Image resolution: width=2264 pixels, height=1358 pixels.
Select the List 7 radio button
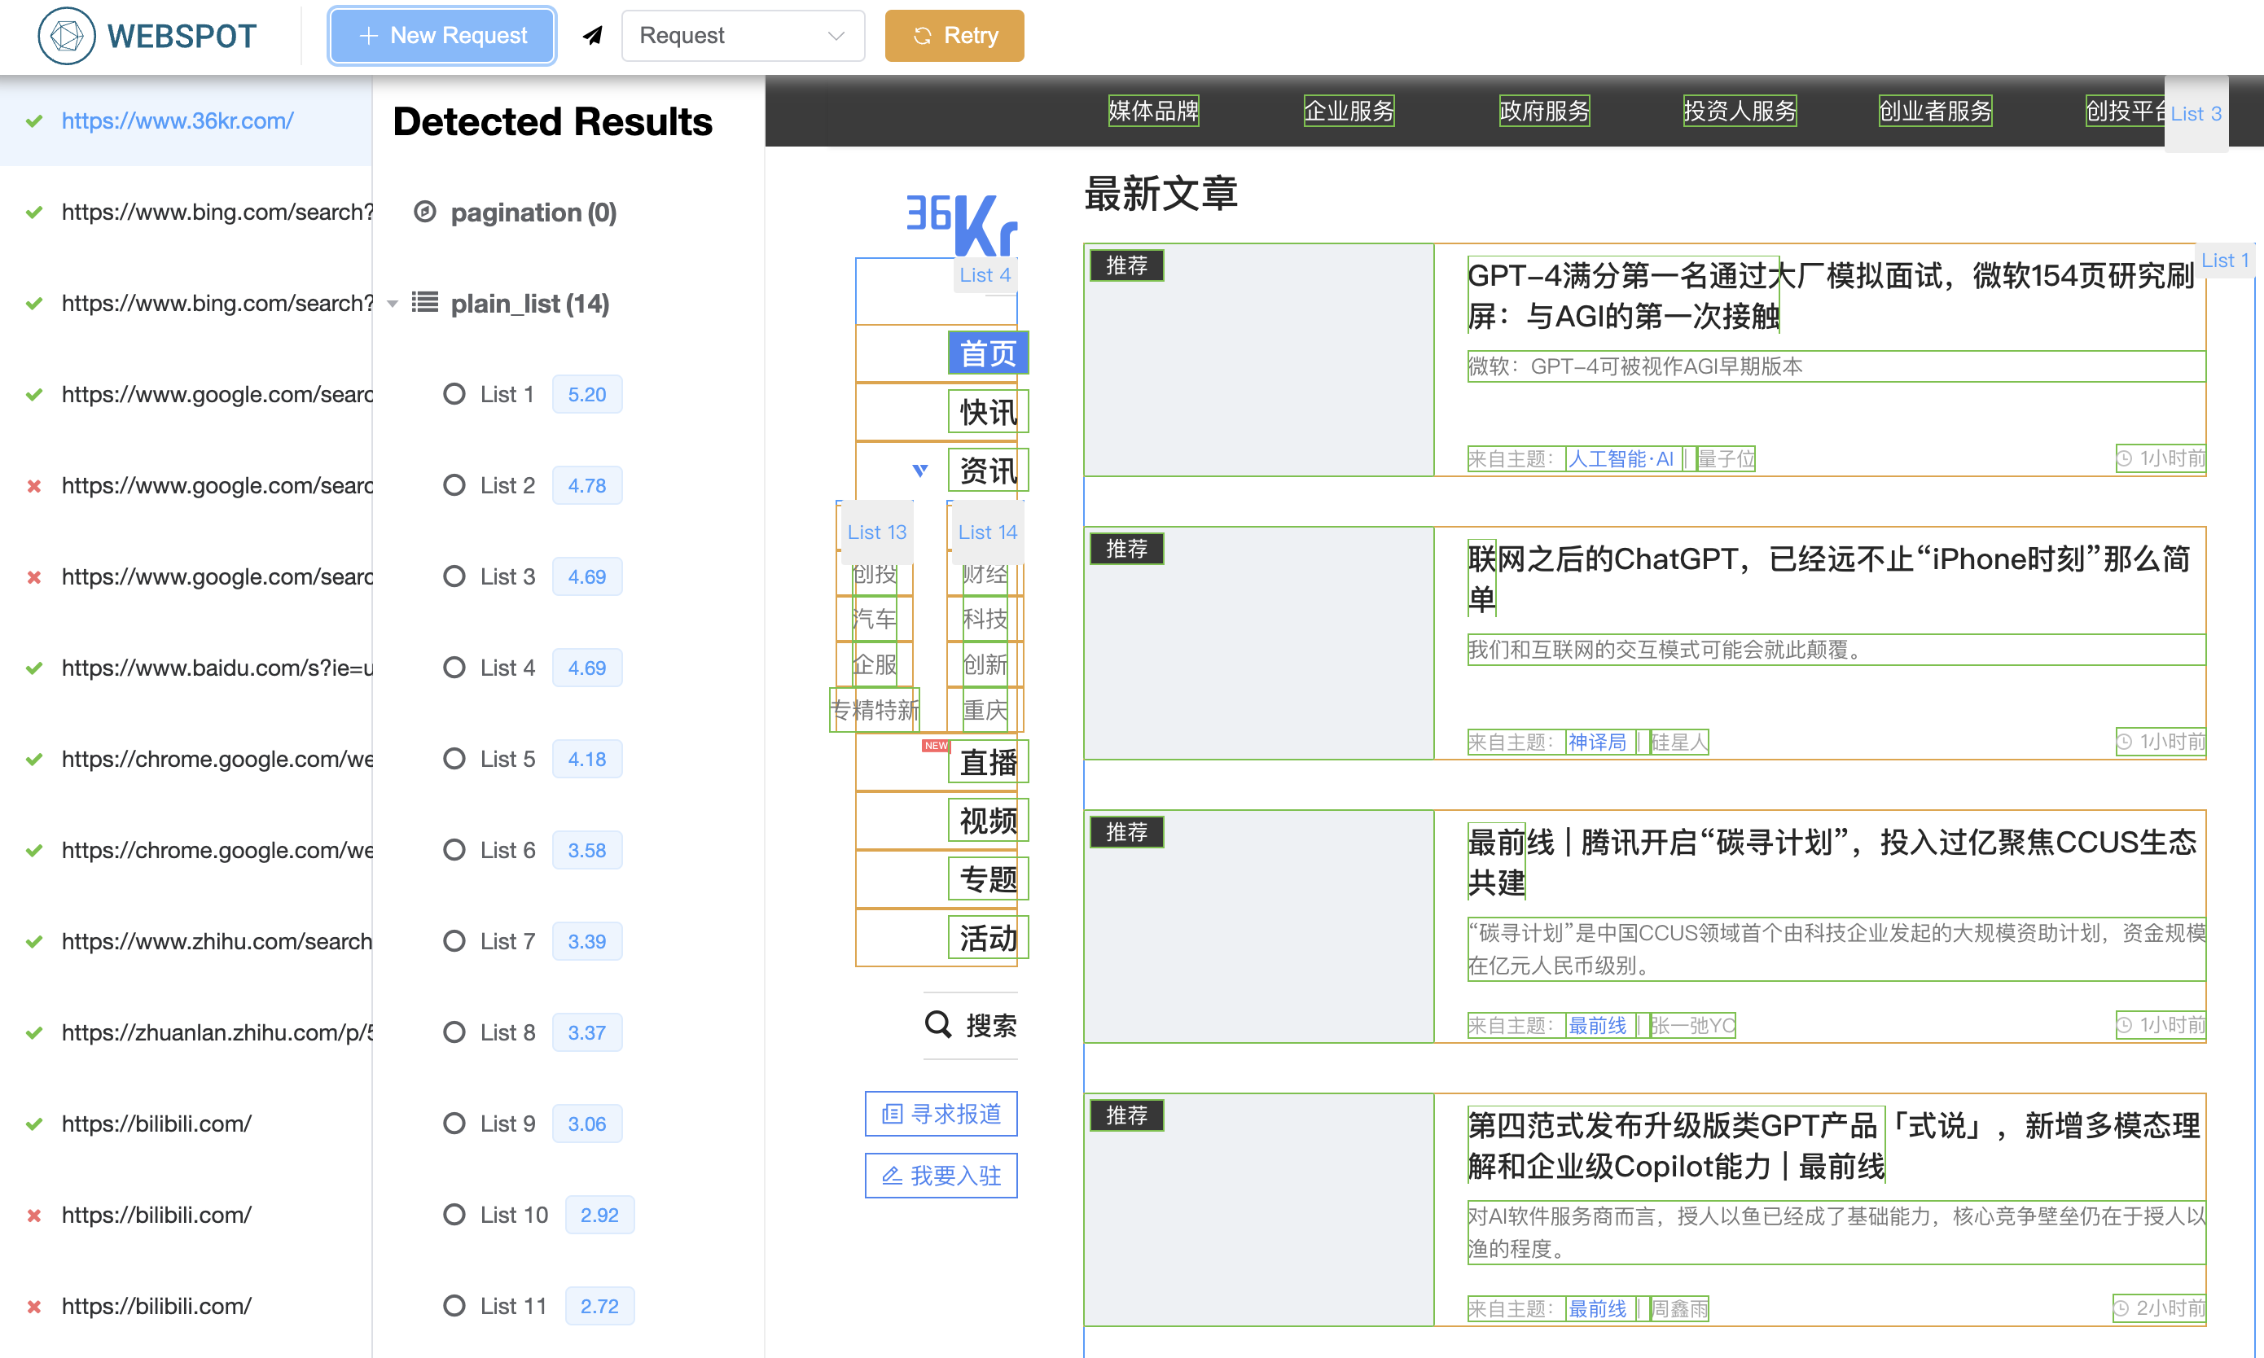[x=454, y=940]
